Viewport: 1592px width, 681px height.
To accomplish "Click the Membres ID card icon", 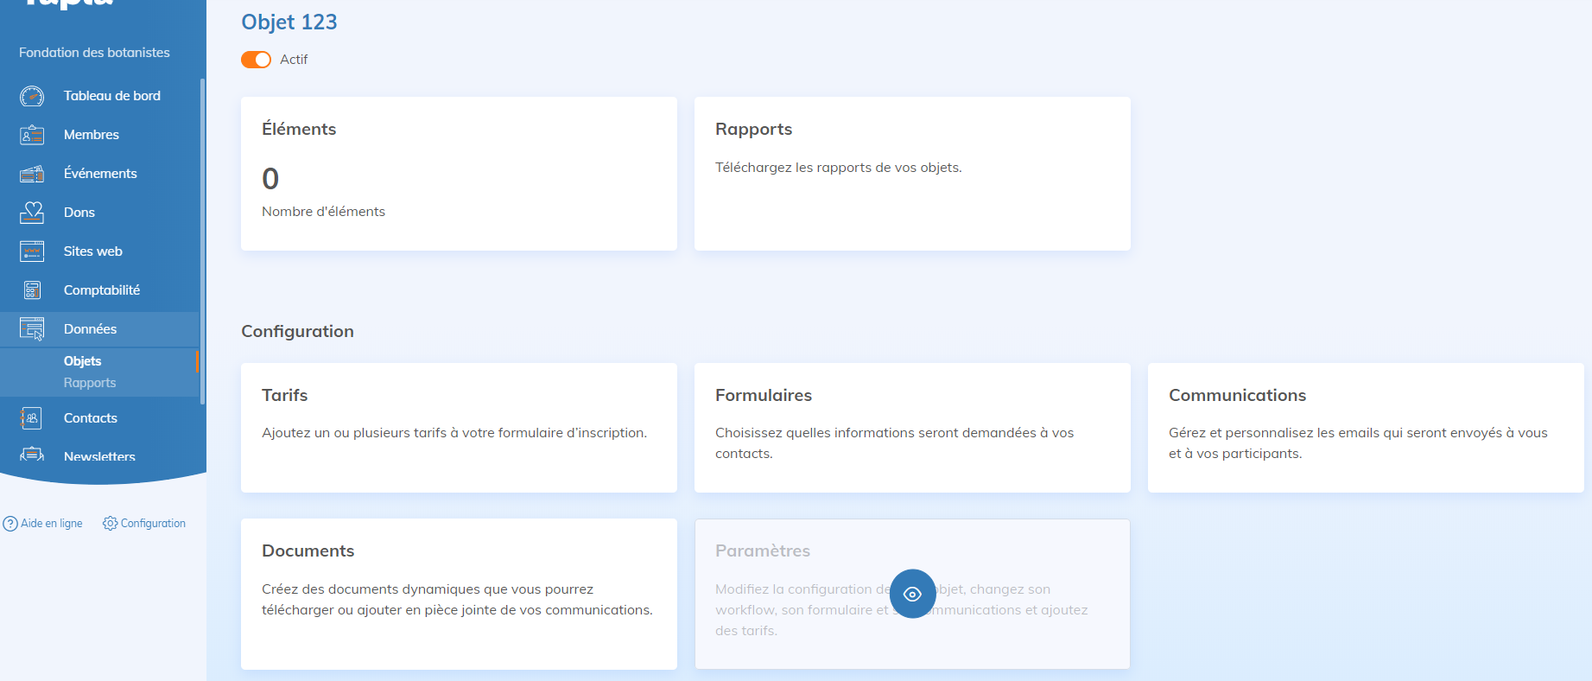I will (32, 135).
